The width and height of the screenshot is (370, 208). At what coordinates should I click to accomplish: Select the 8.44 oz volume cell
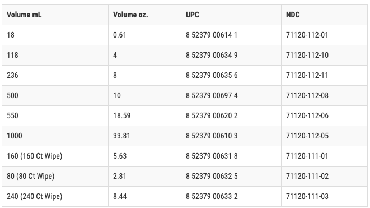pos(144,196)
